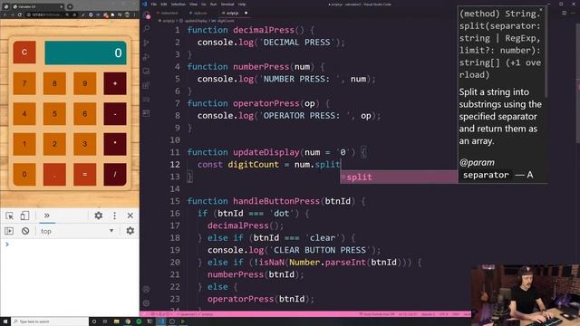Open the Search activity bar icon
The height and width of the screenshot is (326, 580).
point(147,28)
